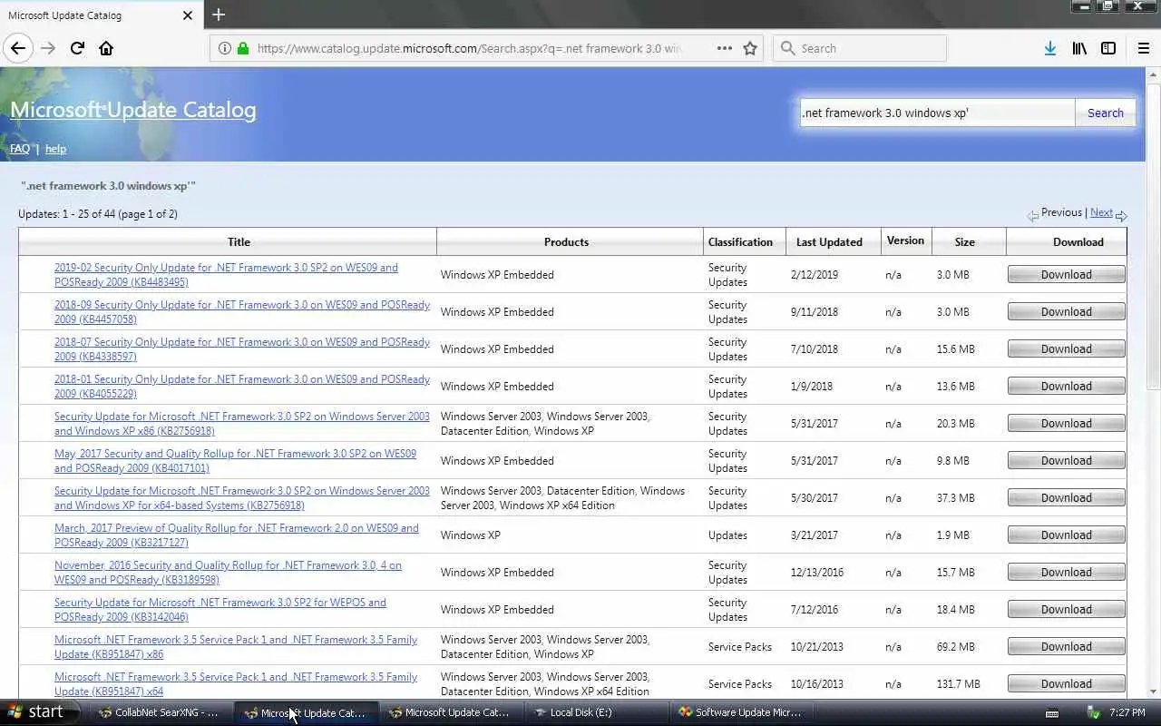Switch to Local Disk (E:) taskbar window
Image resolution: width=1161 pixels, height=726 pixels.
[596, 712]
